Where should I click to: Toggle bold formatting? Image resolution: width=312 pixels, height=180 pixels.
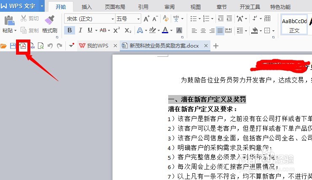pyautogui.click(x=70, y=30)
